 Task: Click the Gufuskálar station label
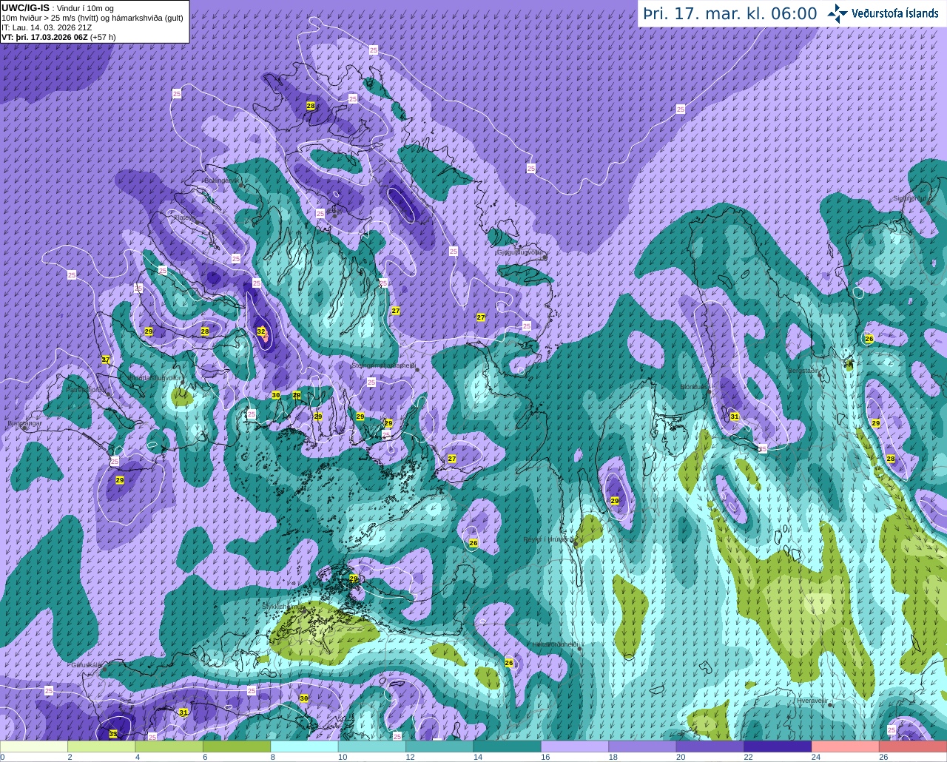tap(87, 664)
